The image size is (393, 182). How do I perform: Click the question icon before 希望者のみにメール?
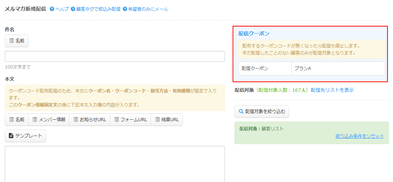click(x=125, y=9)
